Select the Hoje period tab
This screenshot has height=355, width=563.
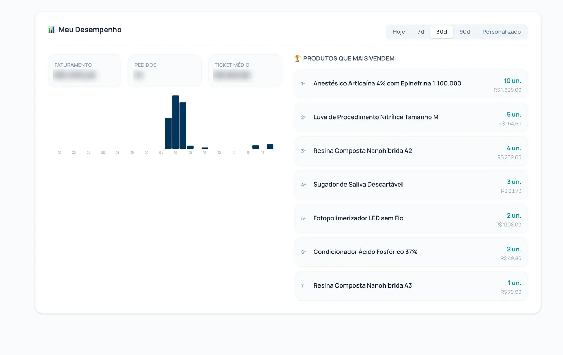point(399,32)
